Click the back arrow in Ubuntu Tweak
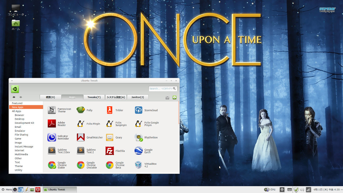 pos(14,97)
